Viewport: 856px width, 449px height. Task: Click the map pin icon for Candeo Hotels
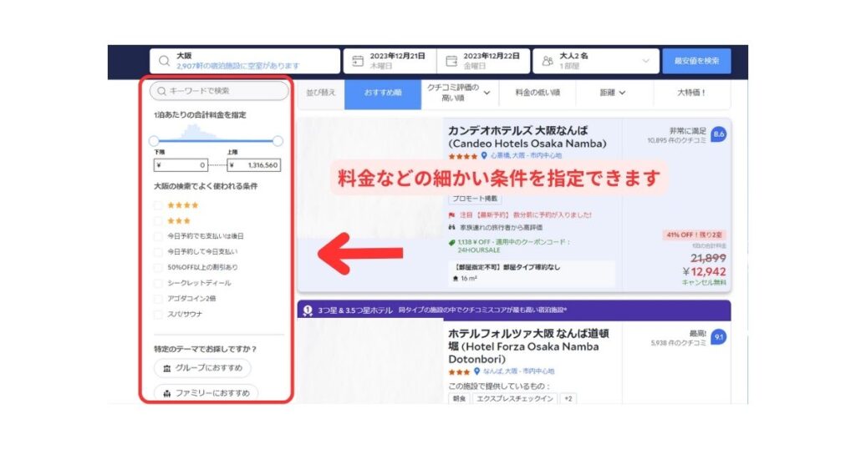484,156
